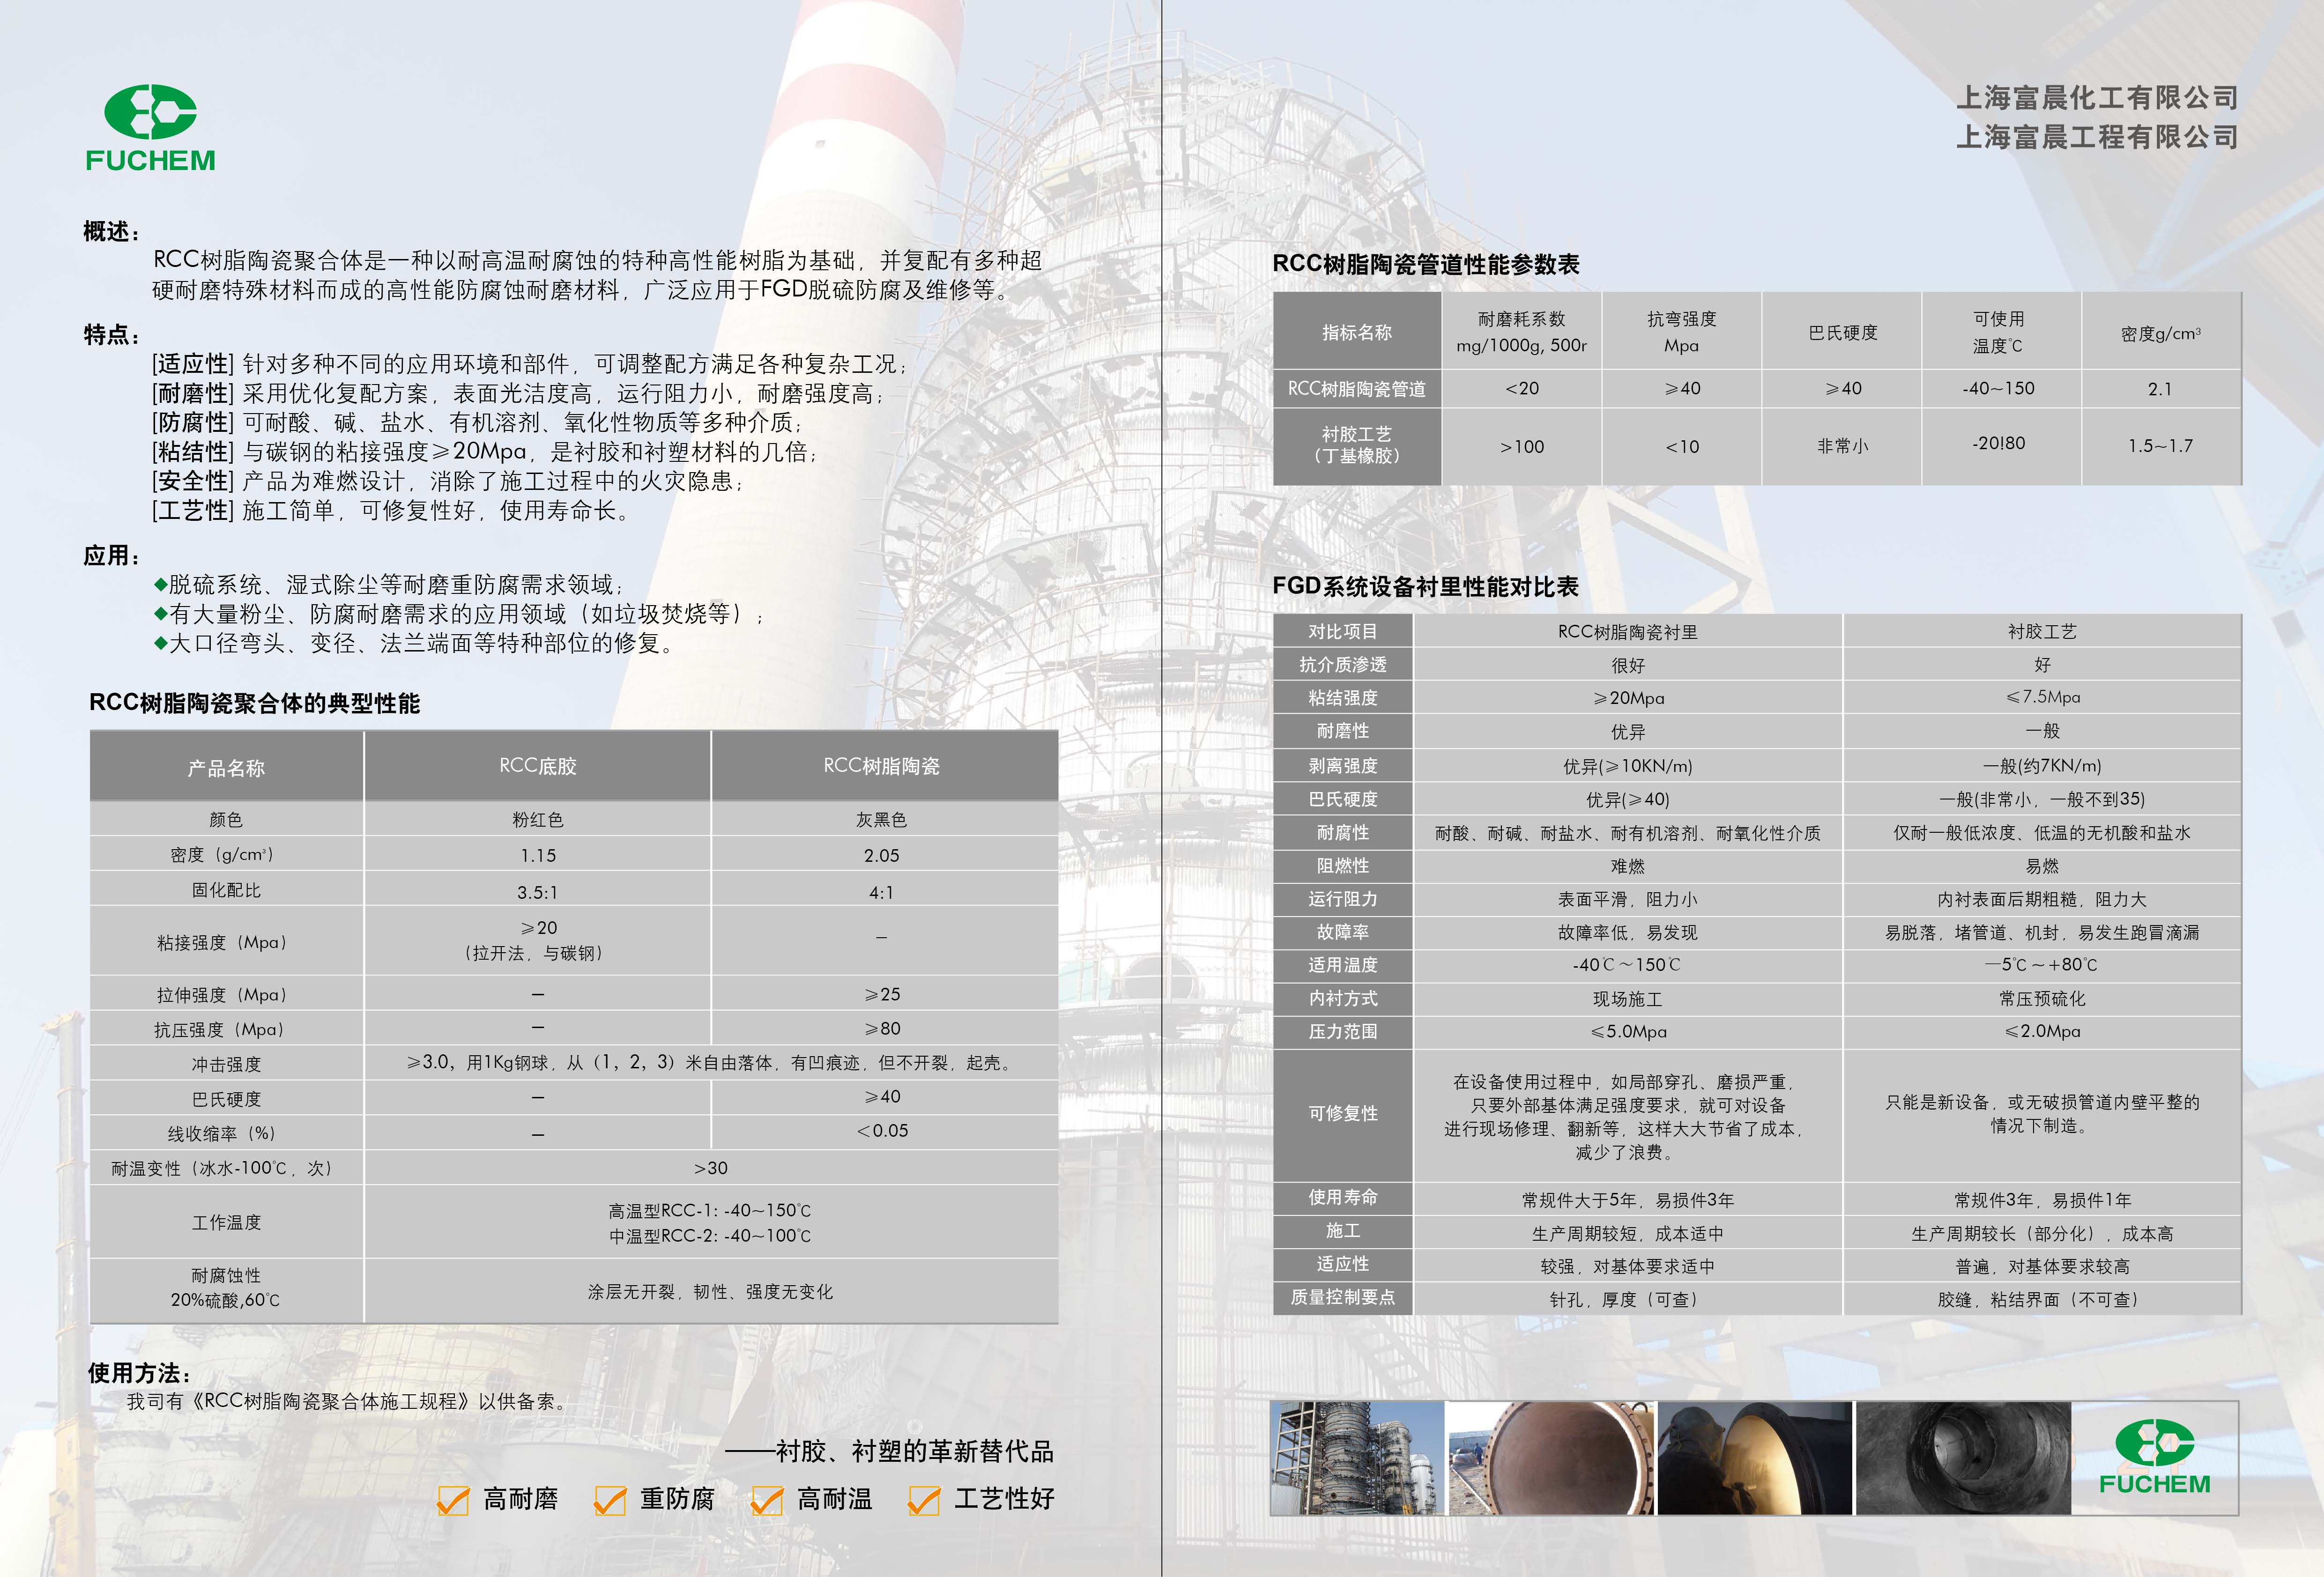Image resolution: width=2324 pixels, height=1577 pixels.
Task: Click the shrinkage value <0.05
Action: coord(882,1131)
